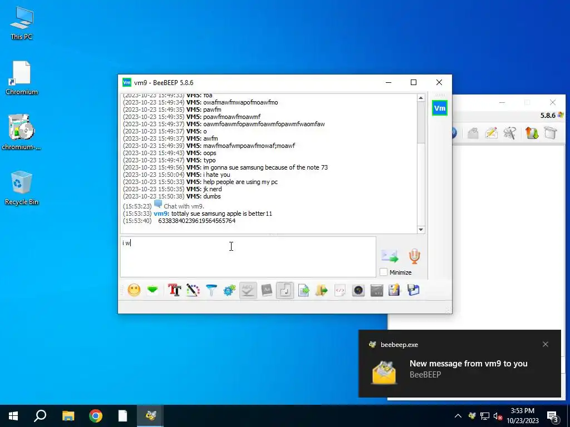The height and width of the screenshot is (427, 570).
Task: Click the tools wrench icon in background window
Action: pos(510,133)
